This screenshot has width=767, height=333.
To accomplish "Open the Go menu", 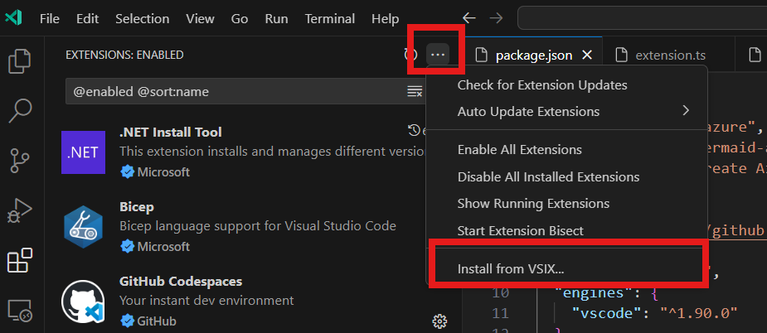I will pyautogui.click(x=240, y=19).
